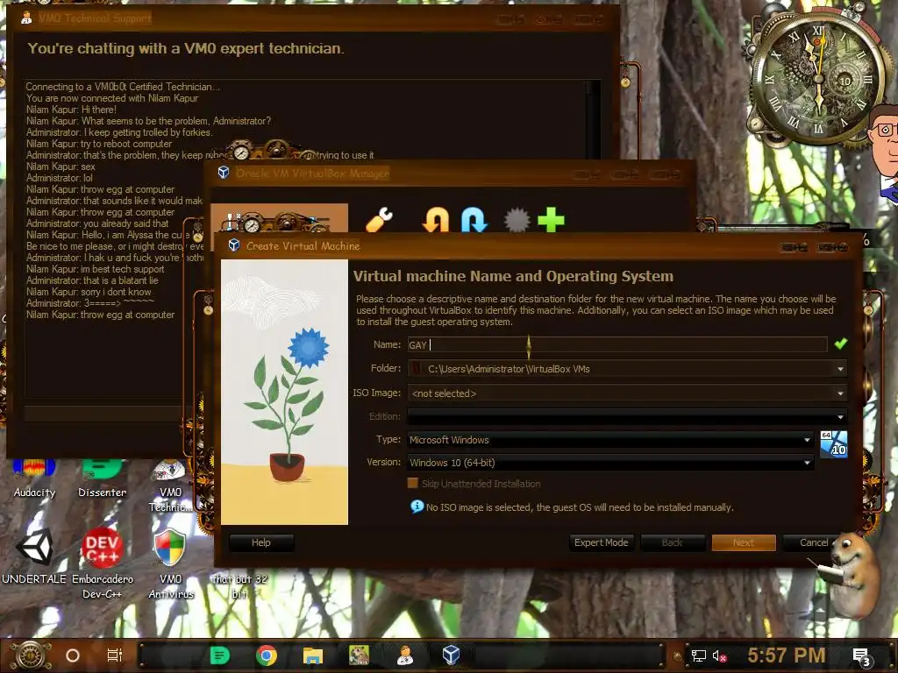The height and width of the screenshot is (673, 898).
Task: Click the grey gear New icon in VirtualBox
Action: (516, 220)
